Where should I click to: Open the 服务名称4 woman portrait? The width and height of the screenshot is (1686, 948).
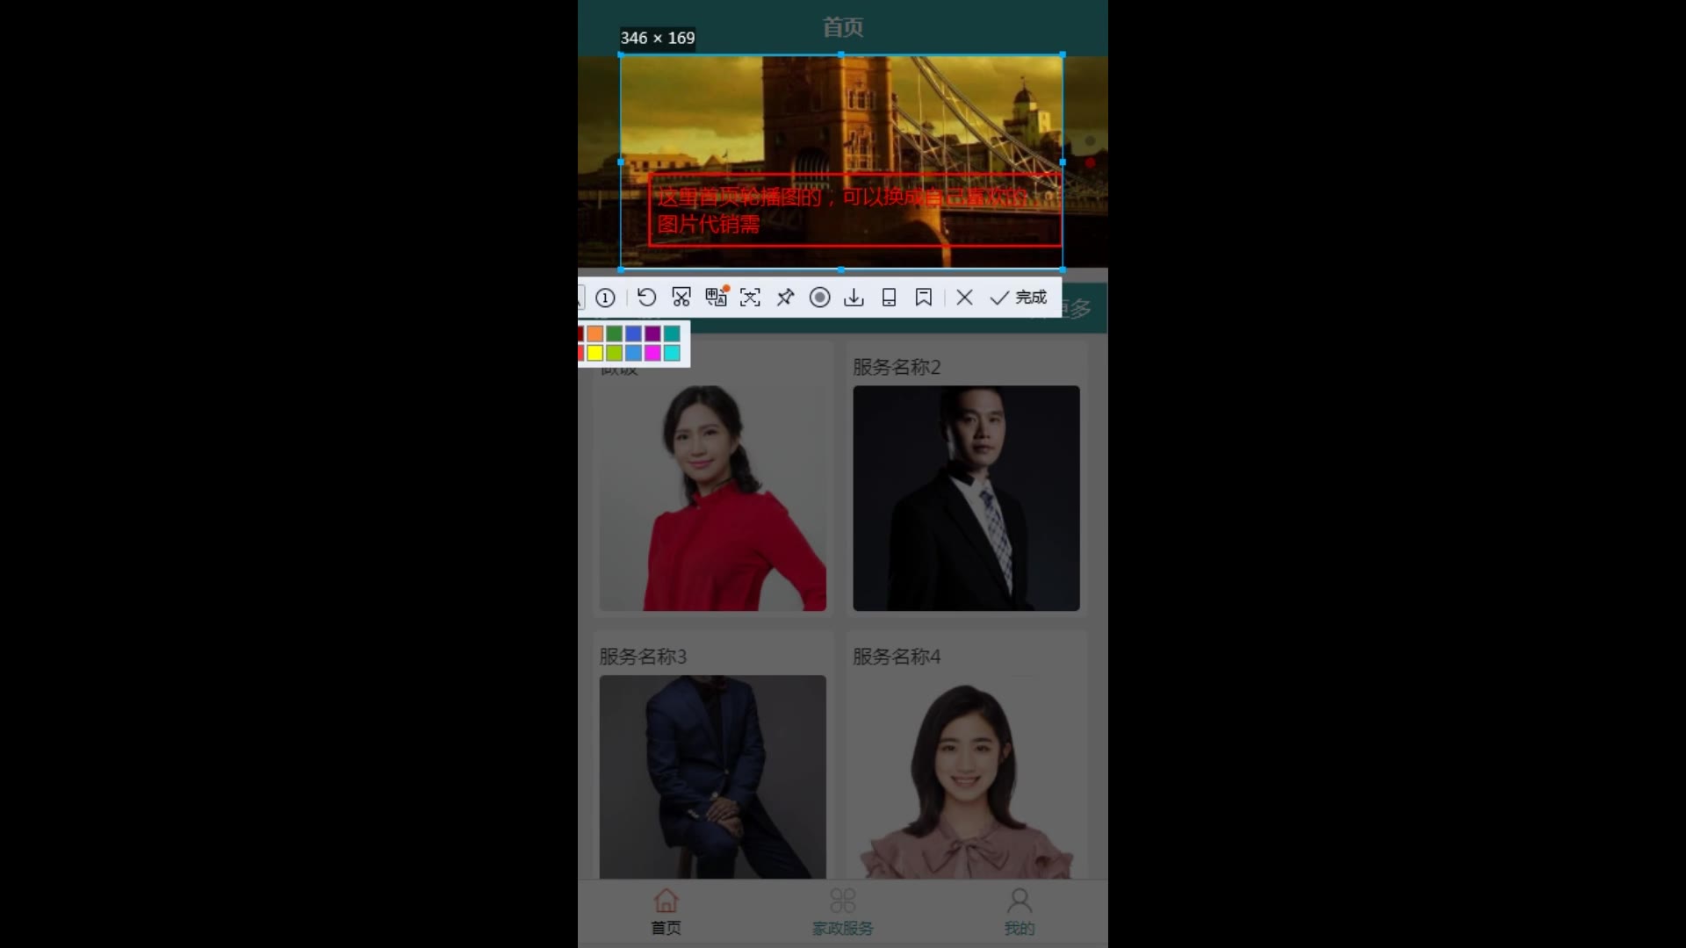coord(966,777)
